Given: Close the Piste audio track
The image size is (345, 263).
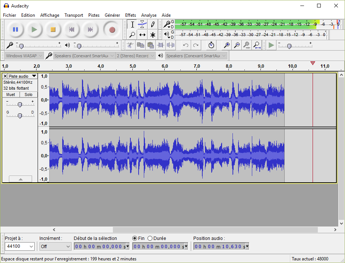Looking at the screenshot, I should pos(5,76).
